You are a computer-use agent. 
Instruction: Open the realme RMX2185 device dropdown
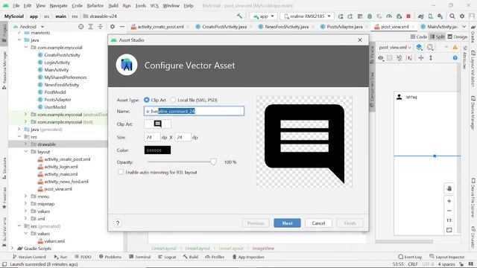coord(307,16)
